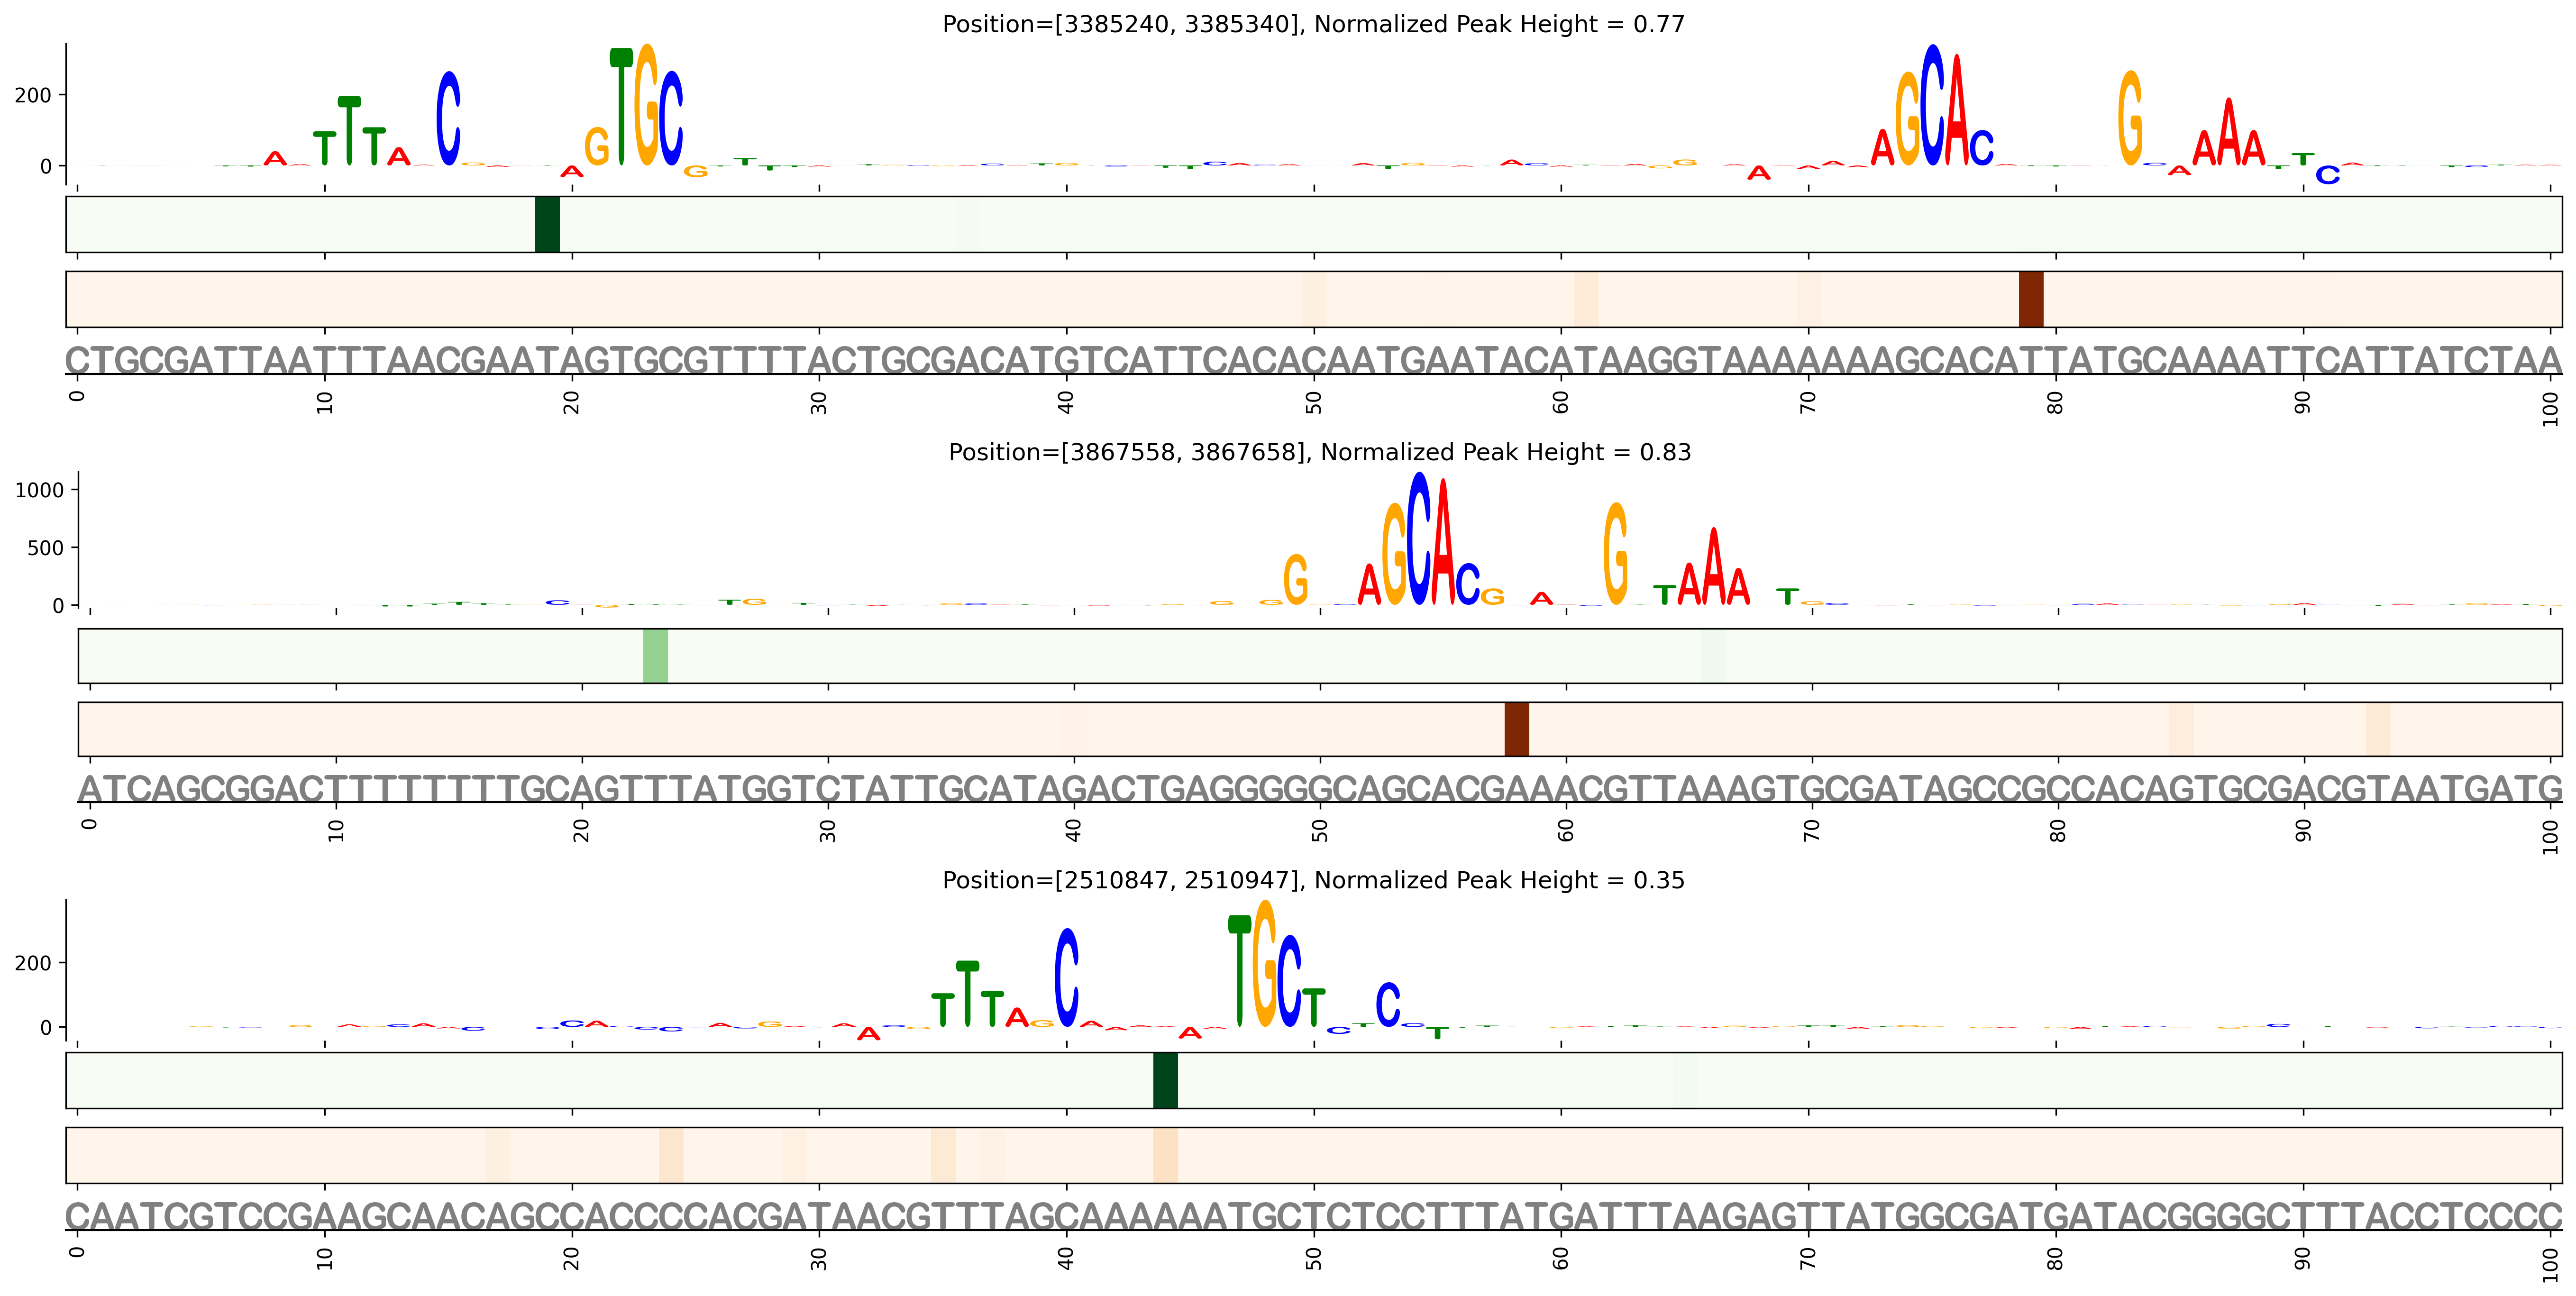Click x-axis tick label 0 under the bottom sequence
The height and width of the screenshot is (1296, 2576).
pos(78,1252)
